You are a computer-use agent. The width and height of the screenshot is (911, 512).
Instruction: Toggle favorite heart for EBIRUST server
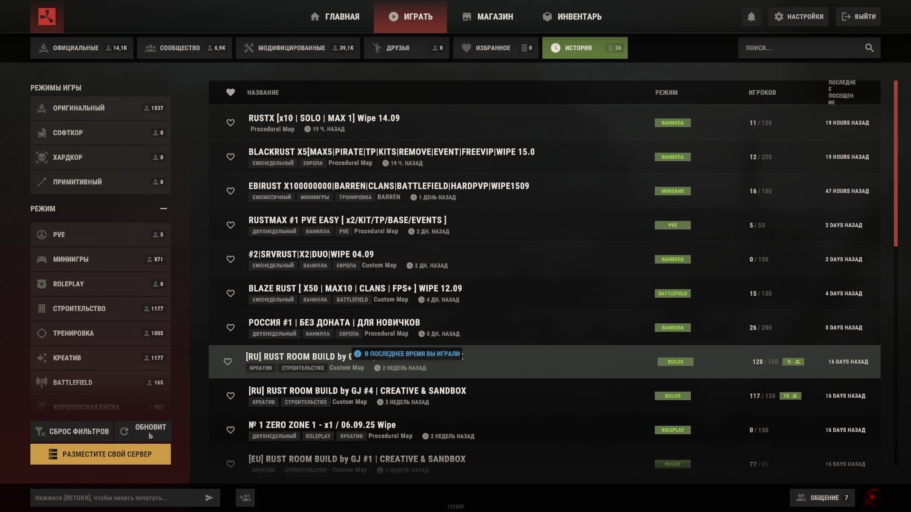[x=231, y=191]
